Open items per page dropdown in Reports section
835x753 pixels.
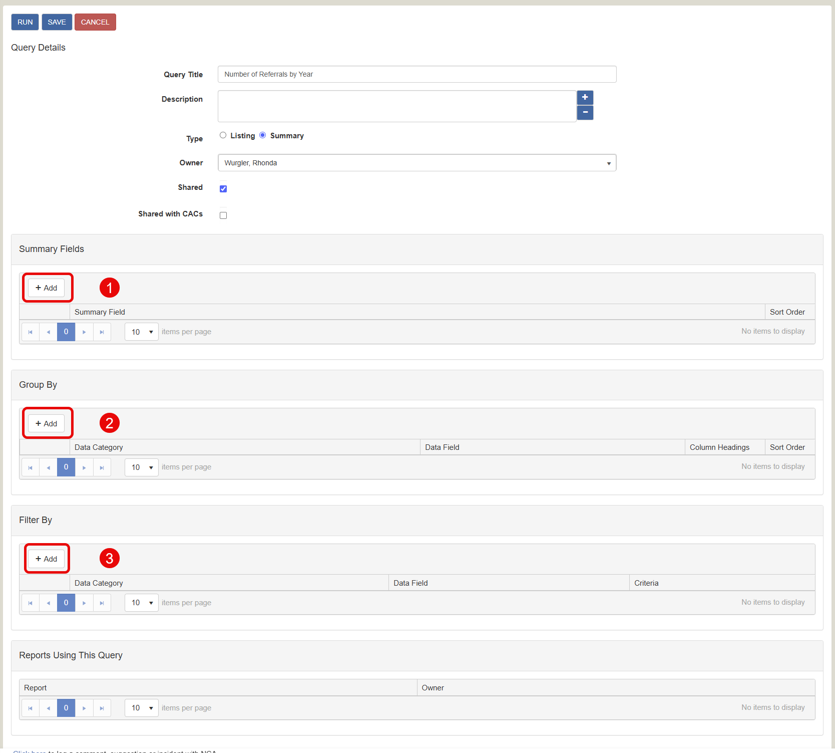[142, 708]
